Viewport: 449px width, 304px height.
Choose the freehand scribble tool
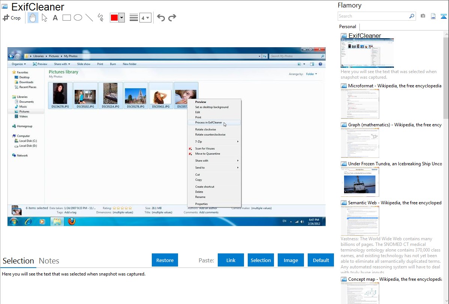point(100,18)
